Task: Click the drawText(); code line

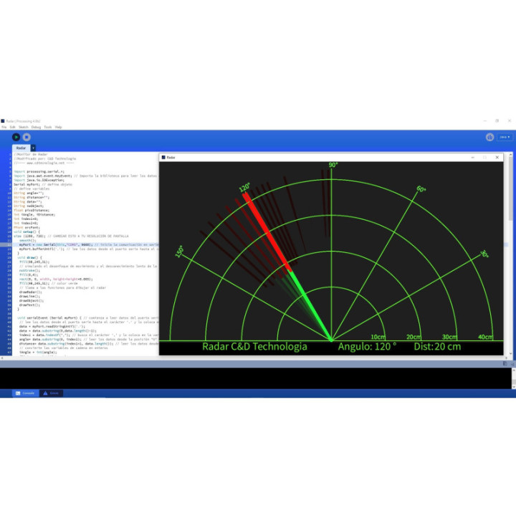Action: pos(29,305)
